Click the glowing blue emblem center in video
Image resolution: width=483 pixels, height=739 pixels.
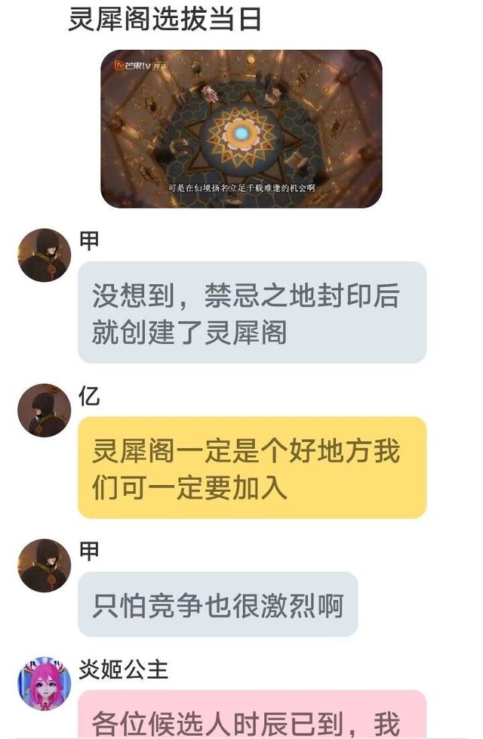click(x=241, y=134)
